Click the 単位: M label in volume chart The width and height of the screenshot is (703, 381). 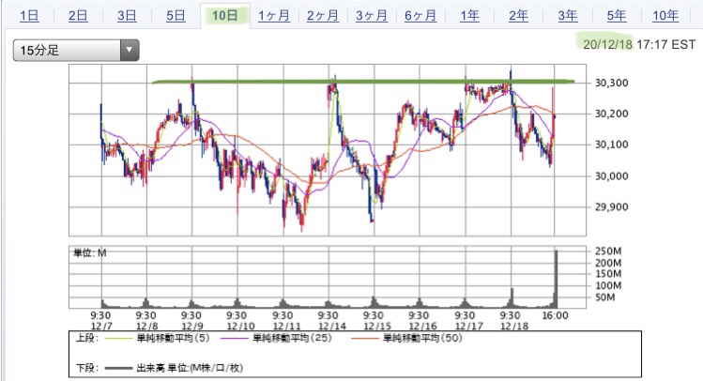coord(90,253)
